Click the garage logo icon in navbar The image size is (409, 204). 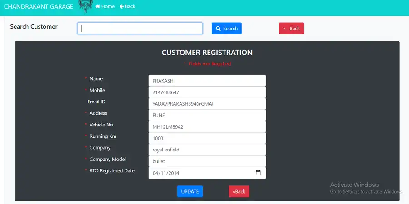[x=85, y=6]
